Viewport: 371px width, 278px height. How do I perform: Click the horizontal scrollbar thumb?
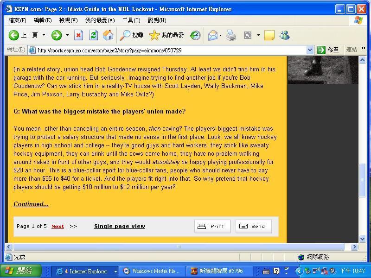tap(179, 247)
